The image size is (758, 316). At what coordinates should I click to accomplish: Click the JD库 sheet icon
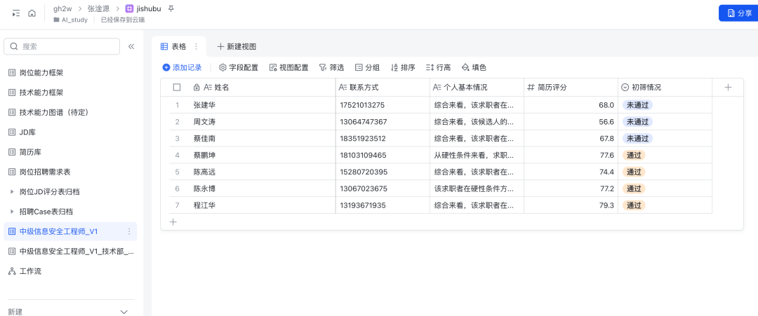pos(12,132)
